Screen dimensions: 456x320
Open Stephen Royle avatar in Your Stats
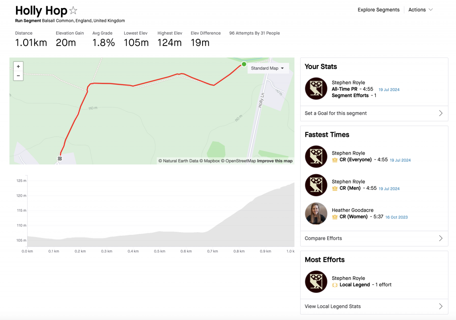316,89
